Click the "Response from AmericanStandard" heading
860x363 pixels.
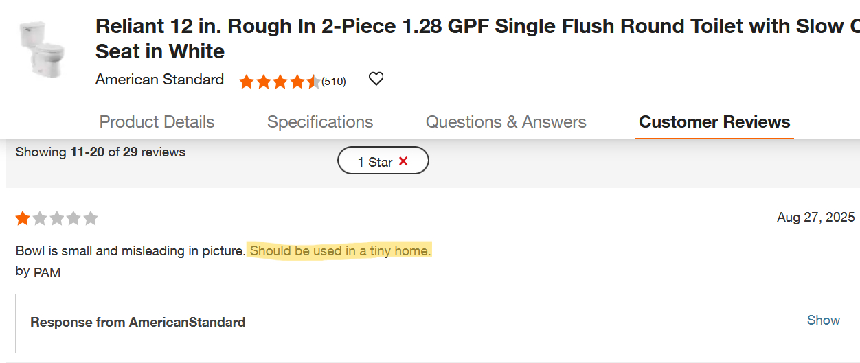[137, 323]
